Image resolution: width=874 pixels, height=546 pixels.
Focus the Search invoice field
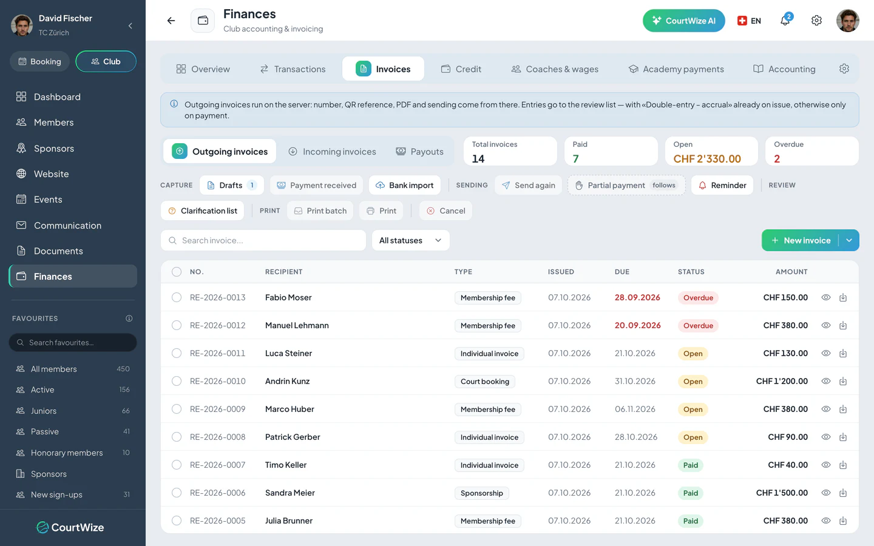click(x=263, y=240)
